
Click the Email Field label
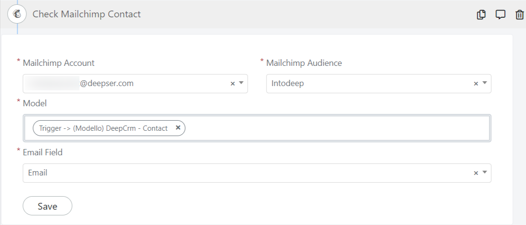click(43, 152)
